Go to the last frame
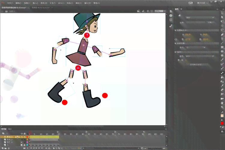Screen dimensions: 225x150 [42, 148]
